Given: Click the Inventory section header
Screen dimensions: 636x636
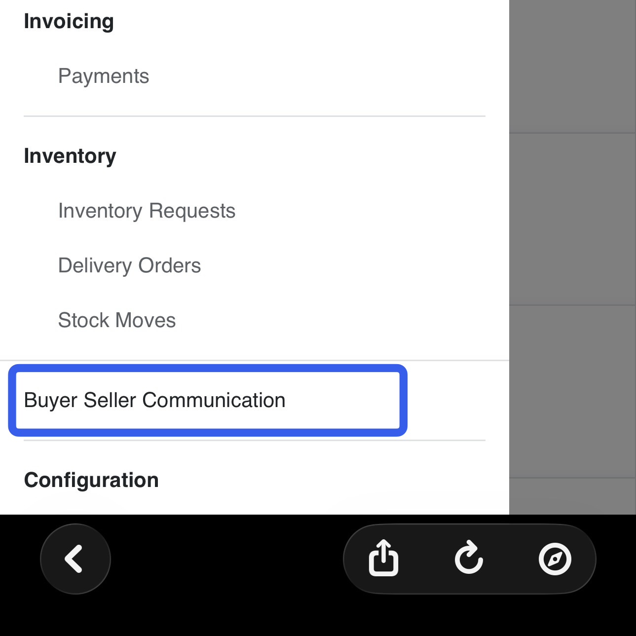Looking at the screenshot, I should point(70,156).
